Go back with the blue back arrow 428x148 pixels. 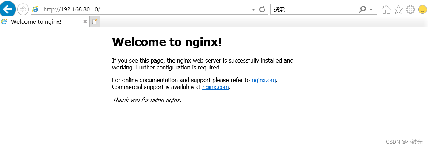7,9
